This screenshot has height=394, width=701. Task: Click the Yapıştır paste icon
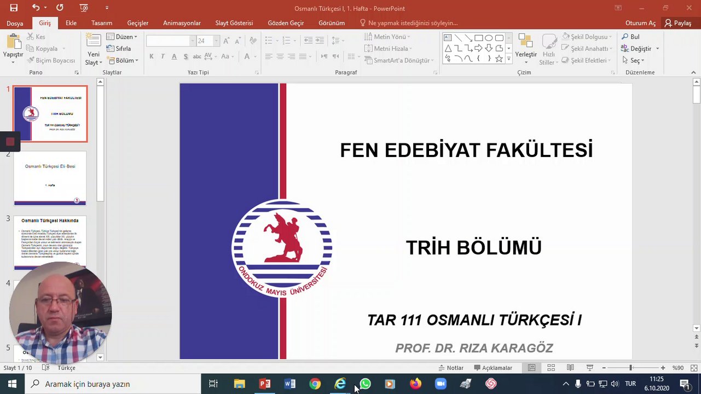point(13,43)
